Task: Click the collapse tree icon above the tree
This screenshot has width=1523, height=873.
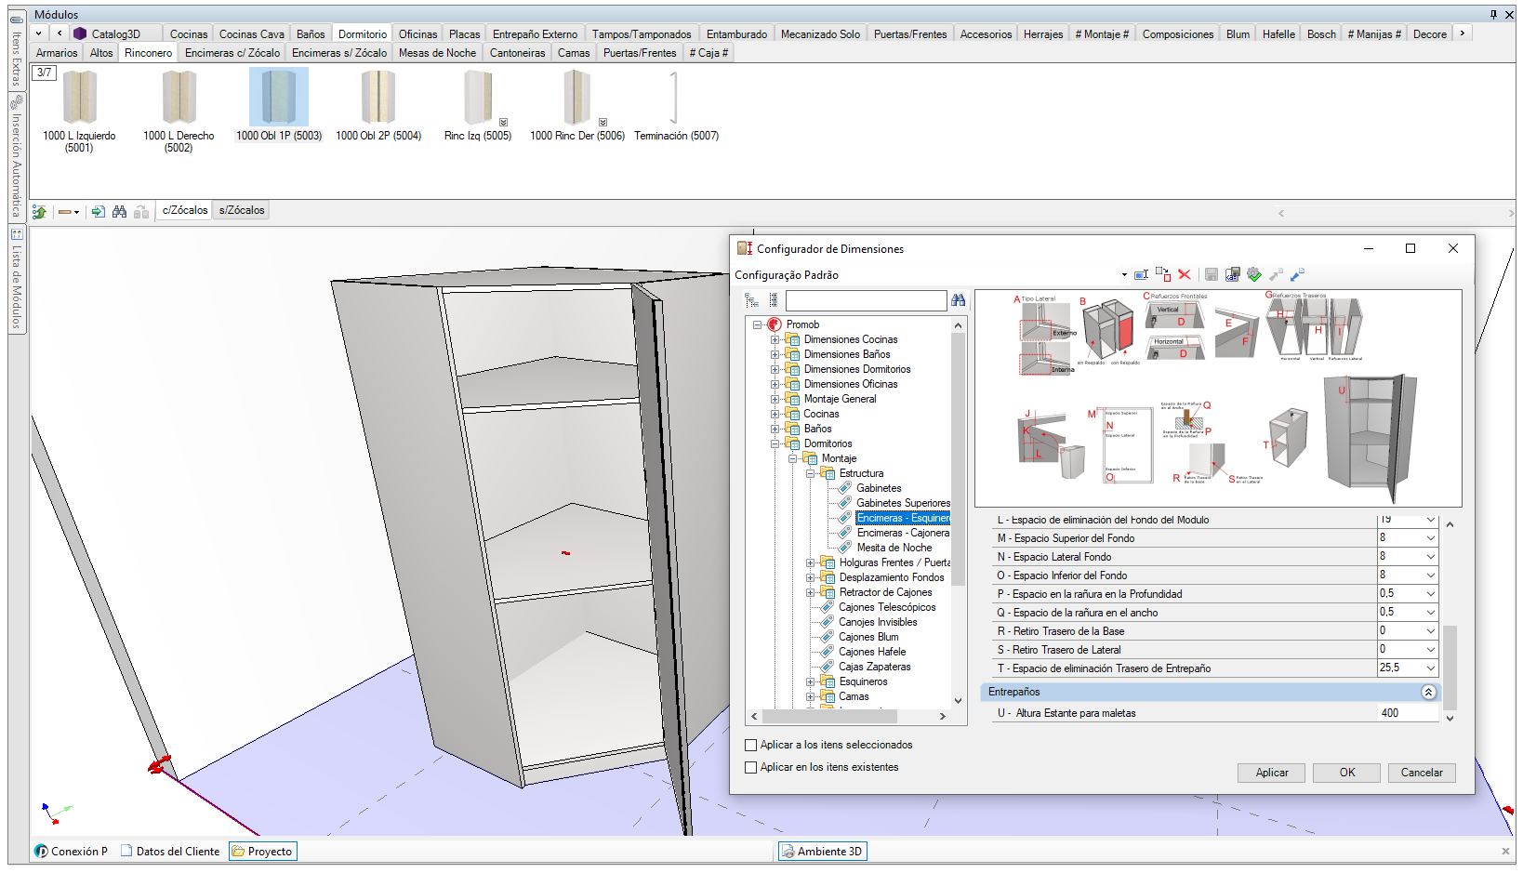Action: pyautogui.click(x=774, y=300)
